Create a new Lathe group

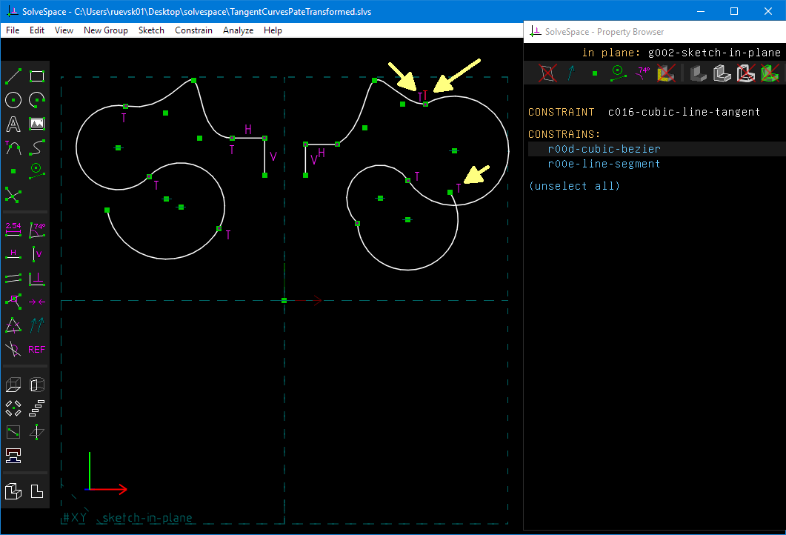37,385
